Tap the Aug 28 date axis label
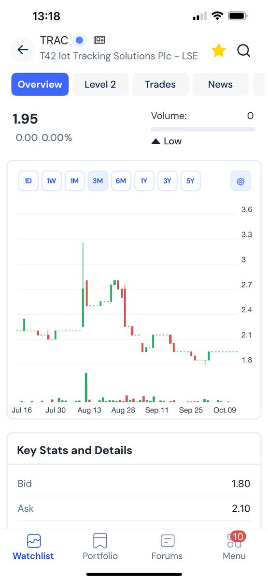This screenshot has width=268, height=581. (123, 410)
